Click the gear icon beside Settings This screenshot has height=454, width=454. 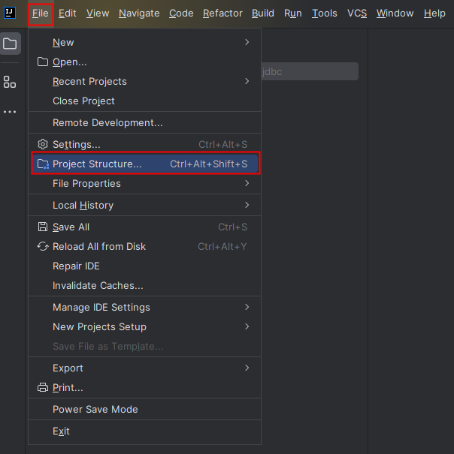tap(43, 144)
